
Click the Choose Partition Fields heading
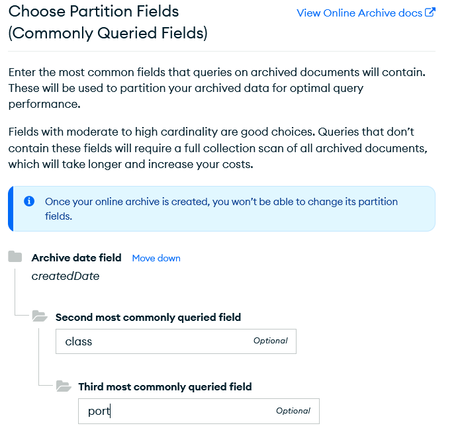(93, 12)
